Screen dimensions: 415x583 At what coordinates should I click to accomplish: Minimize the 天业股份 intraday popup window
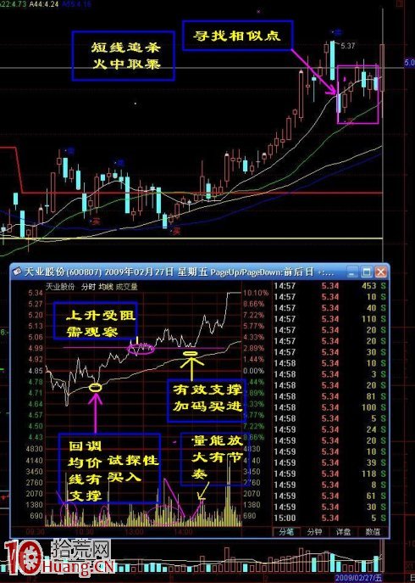[x=353, y=272]
